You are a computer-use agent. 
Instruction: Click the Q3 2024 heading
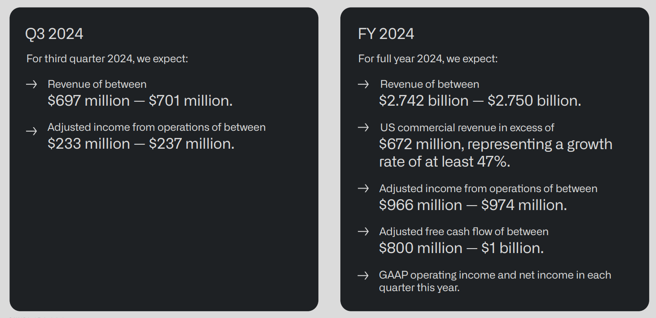[54, 34]
